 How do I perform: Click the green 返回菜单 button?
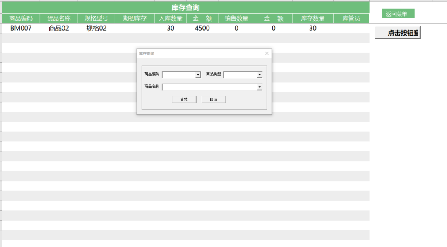coord(397,14)
